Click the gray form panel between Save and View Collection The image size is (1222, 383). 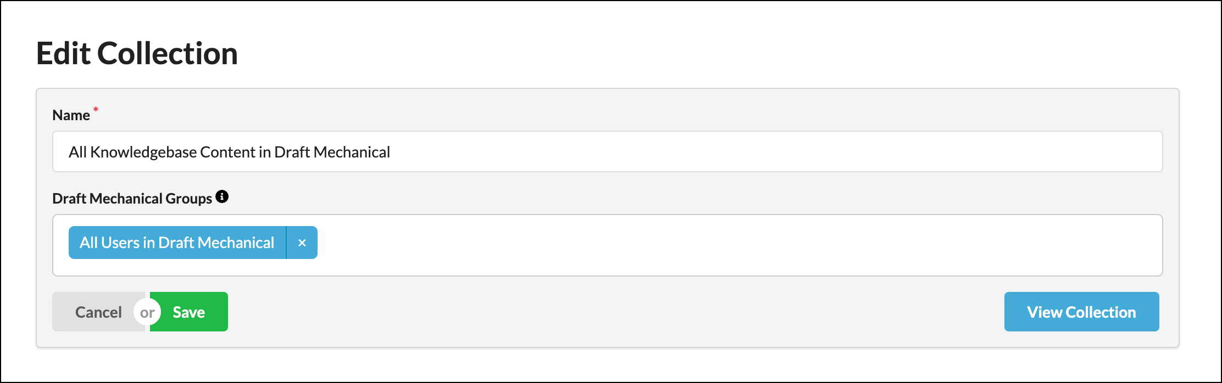coord(604,312)
